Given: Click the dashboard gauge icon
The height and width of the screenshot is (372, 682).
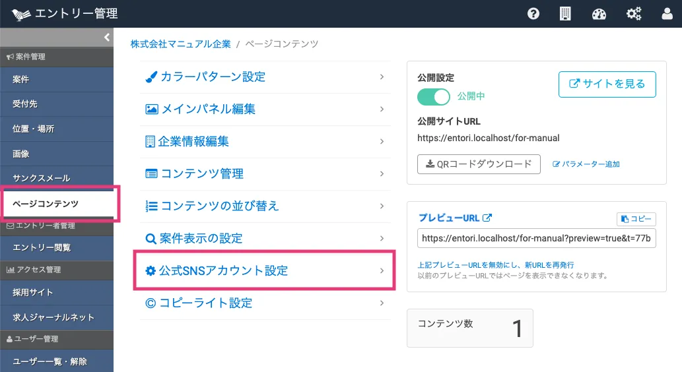Looking at the screenshot, I should point(599,14).
